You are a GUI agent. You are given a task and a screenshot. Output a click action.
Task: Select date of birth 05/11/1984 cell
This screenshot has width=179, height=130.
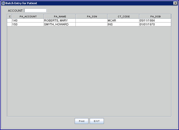pos(155,20)
